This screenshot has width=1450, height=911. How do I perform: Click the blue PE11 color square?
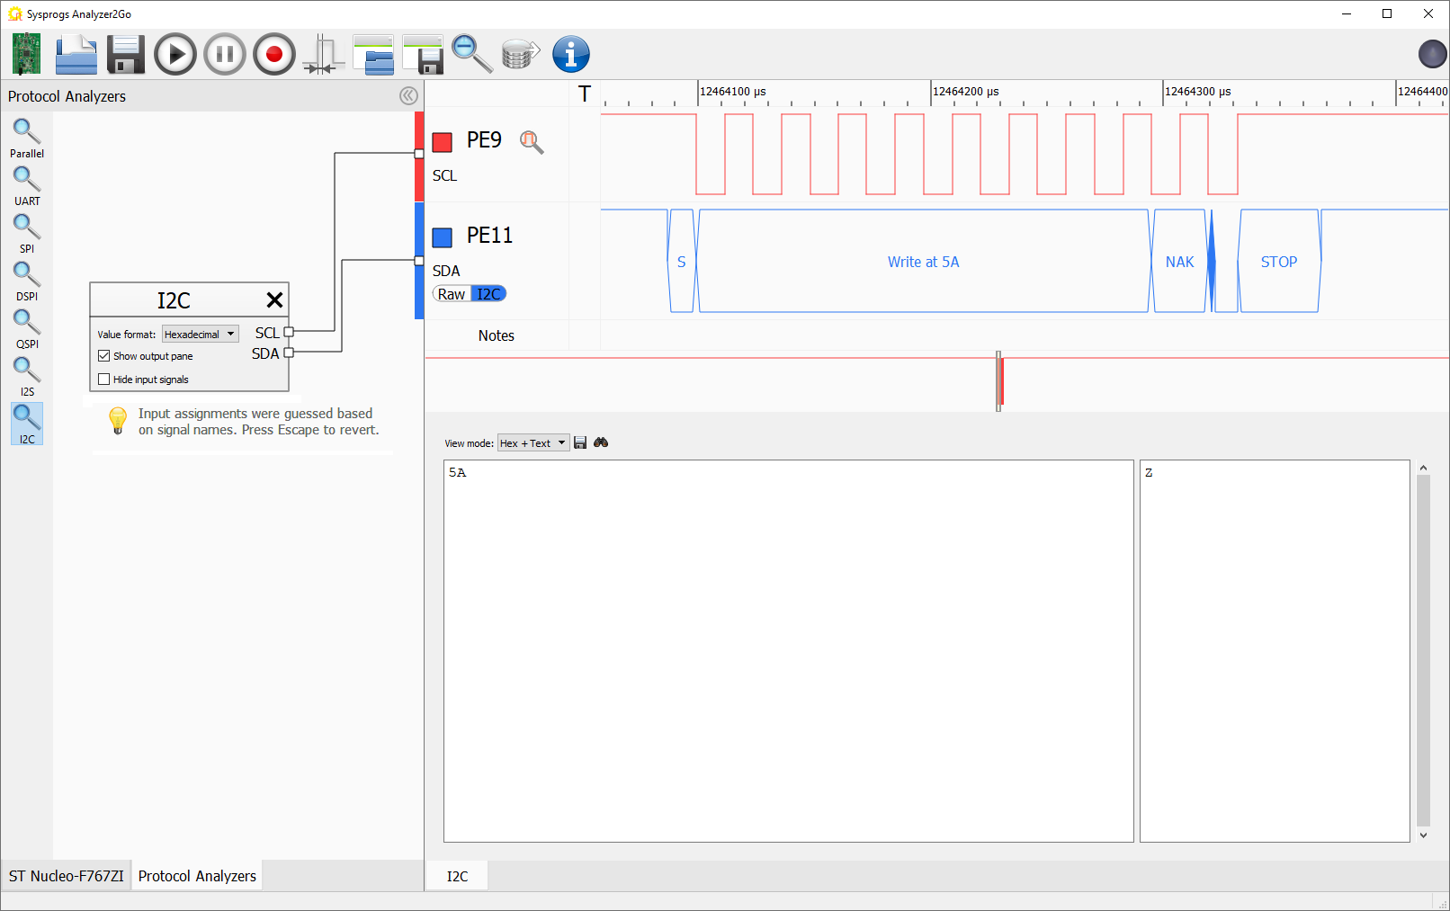coord(442,237)
